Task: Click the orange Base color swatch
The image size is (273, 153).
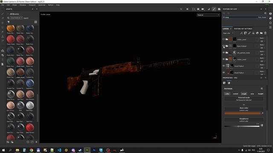Action: [x=243, y=113]
